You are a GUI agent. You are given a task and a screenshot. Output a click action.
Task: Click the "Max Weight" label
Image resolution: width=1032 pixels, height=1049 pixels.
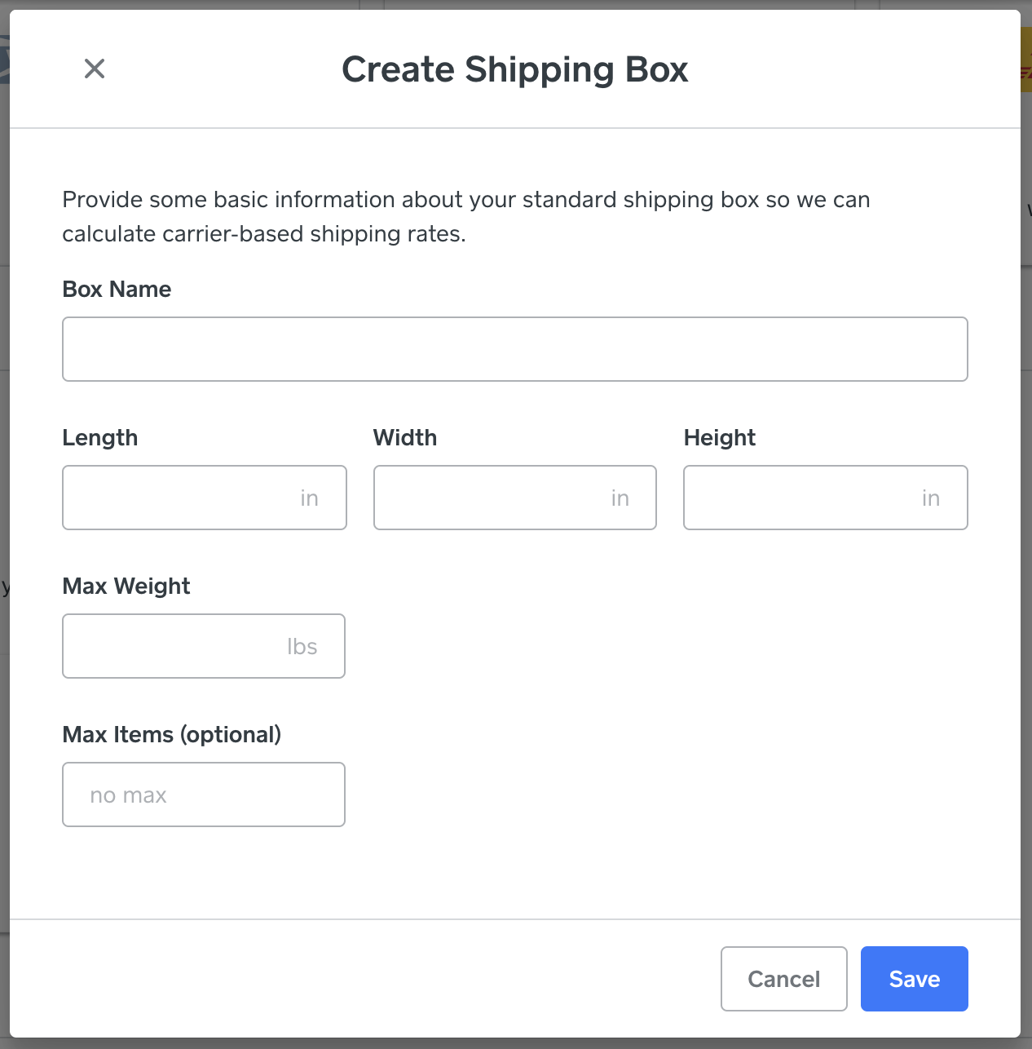click(x=126, y=586)
